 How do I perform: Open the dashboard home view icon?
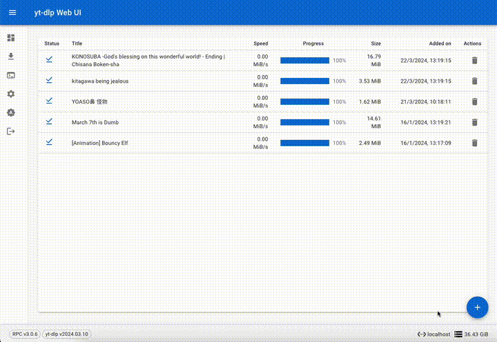[10, 38]
